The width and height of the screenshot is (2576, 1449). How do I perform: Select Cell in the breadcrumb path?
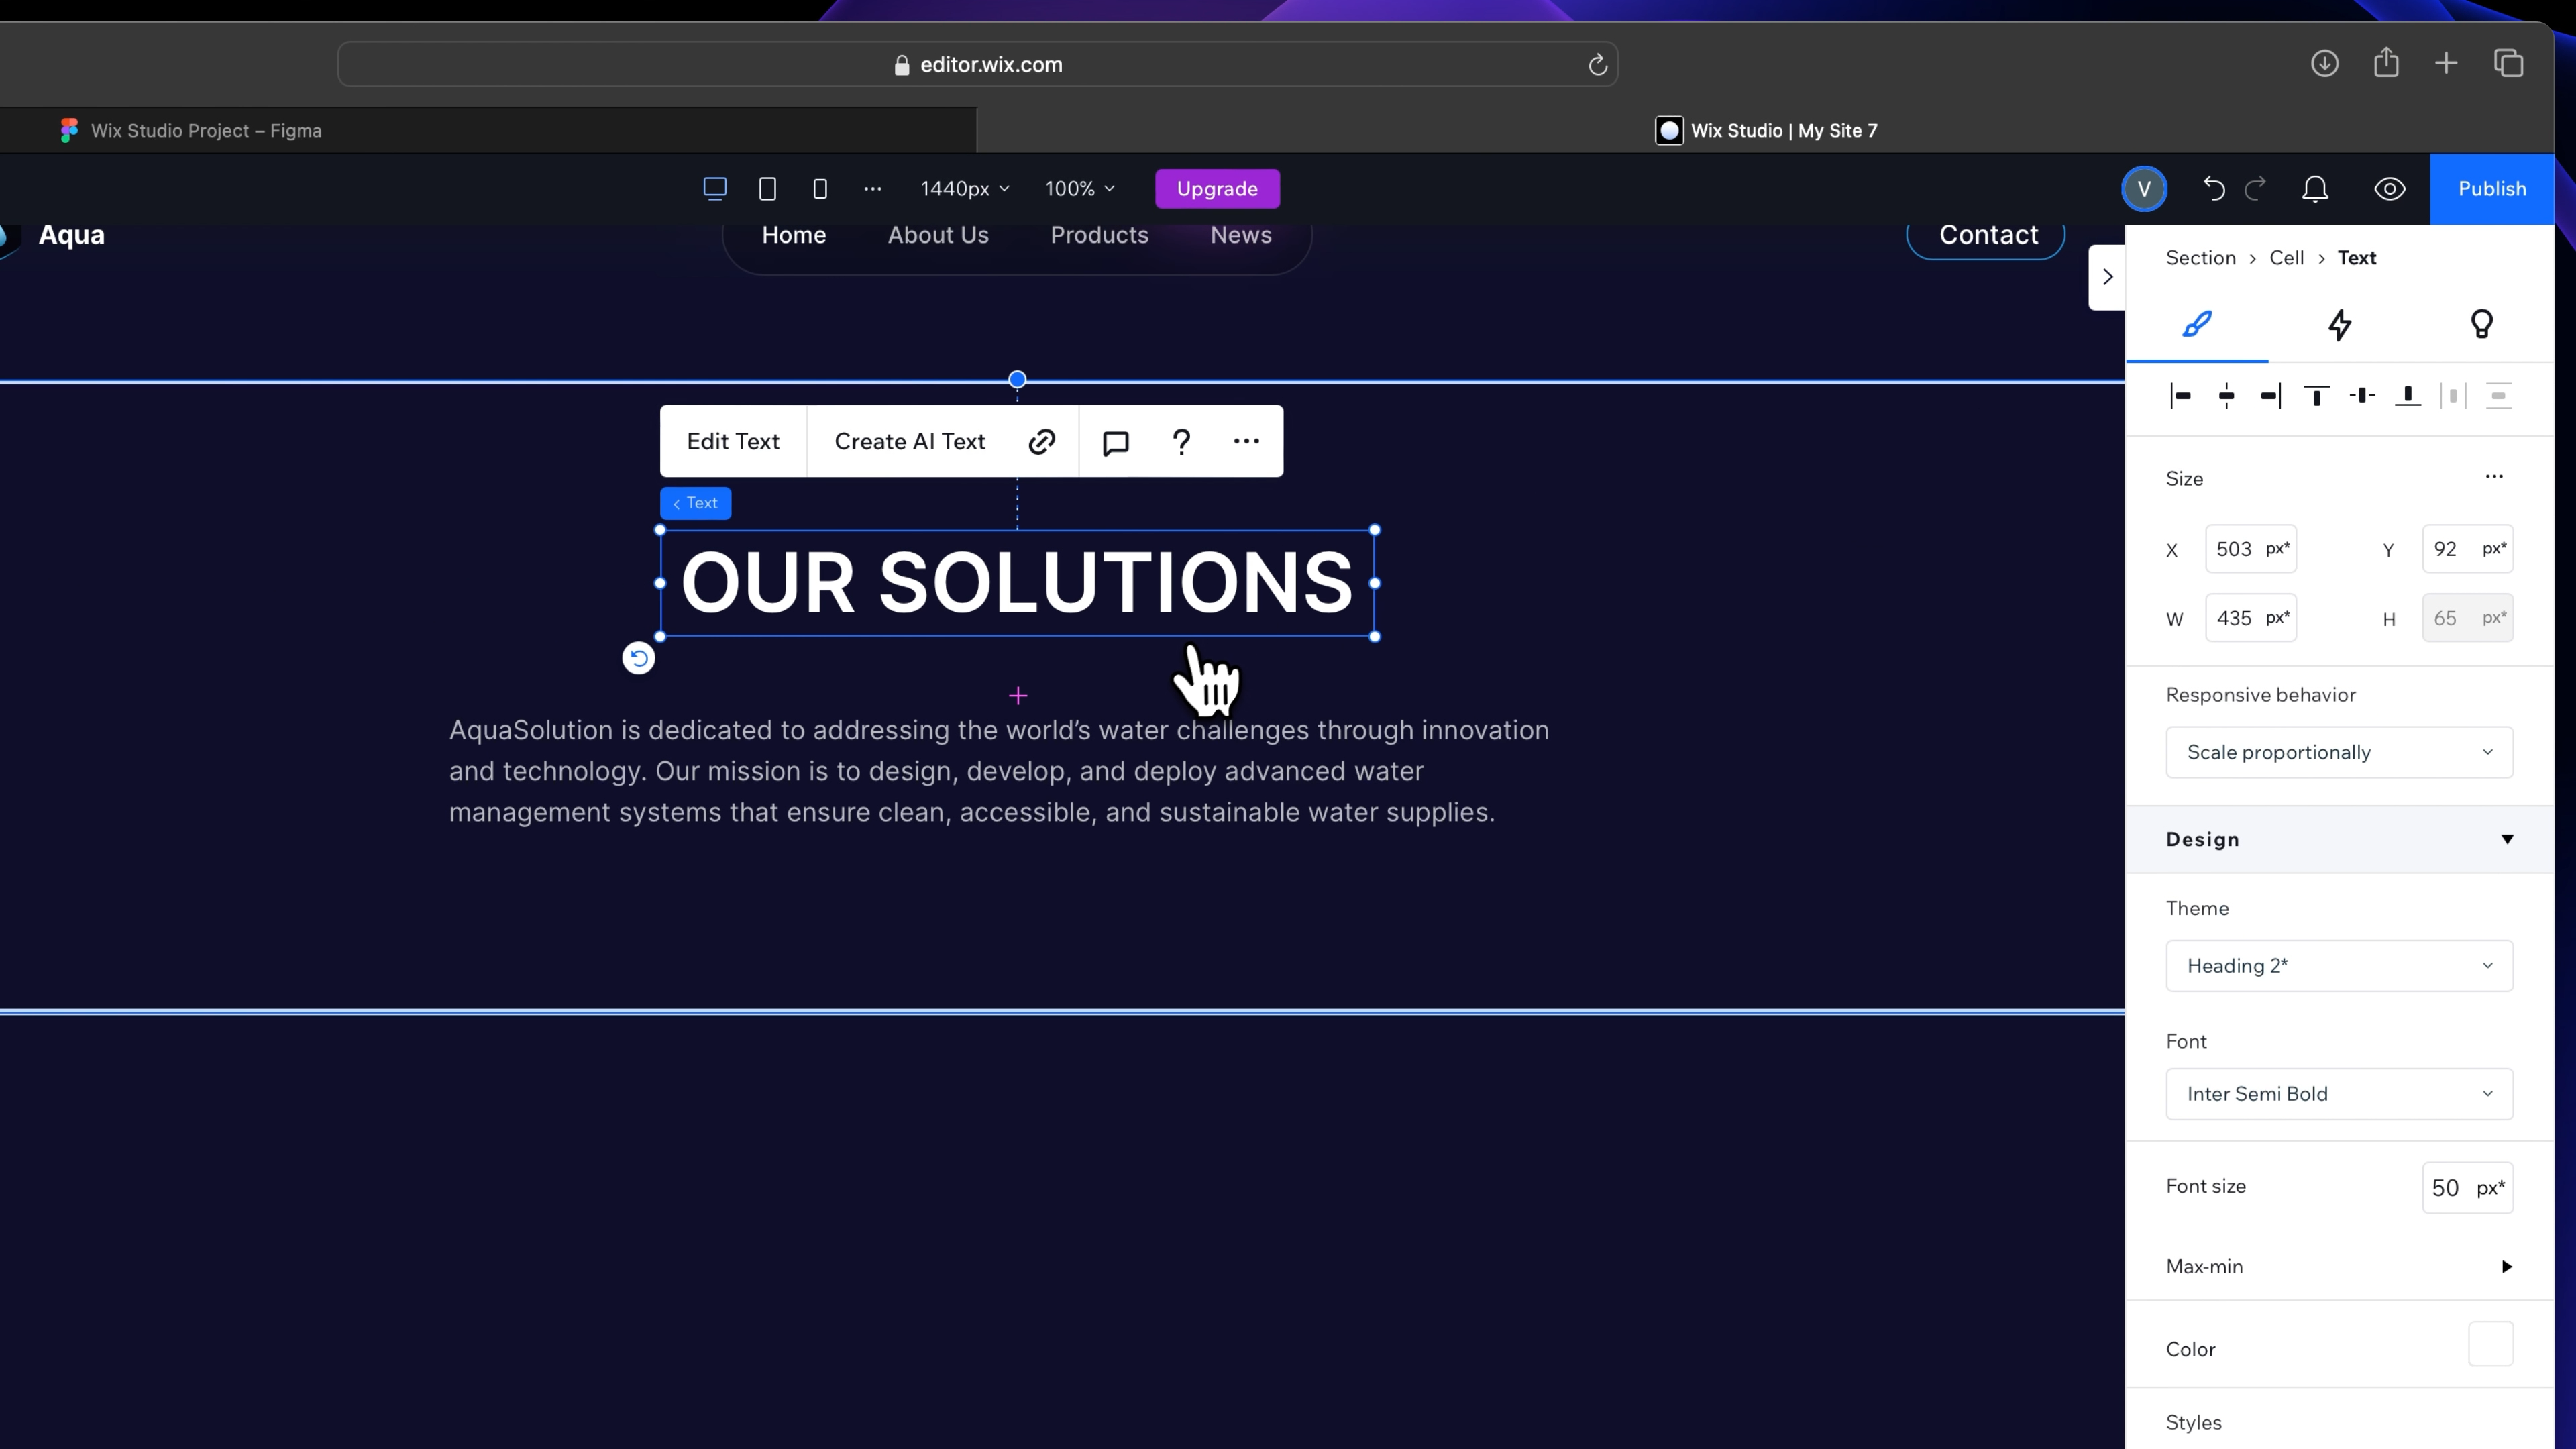[2288, 257]
